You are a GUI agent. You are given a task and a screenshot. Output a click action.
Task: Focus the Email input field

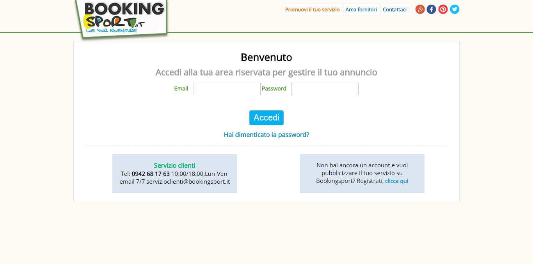coord(227,89)
